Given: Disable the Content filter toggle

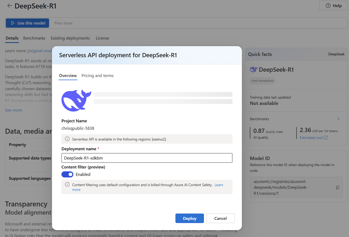Looking at the screenshot, I should [x=67, y=174].
